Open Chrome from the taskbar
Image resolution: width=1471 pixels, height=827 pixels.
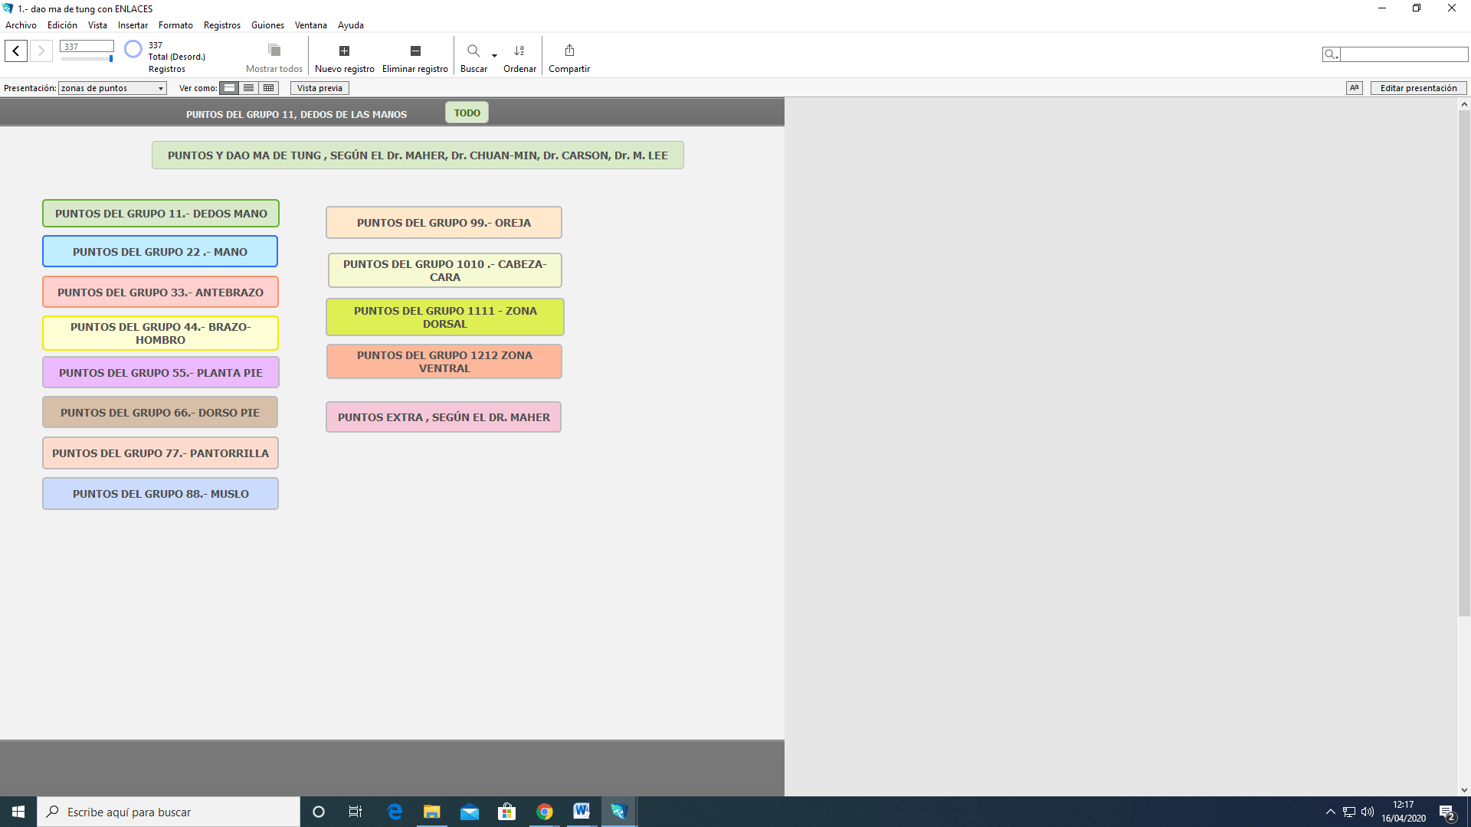click(545, 812)
